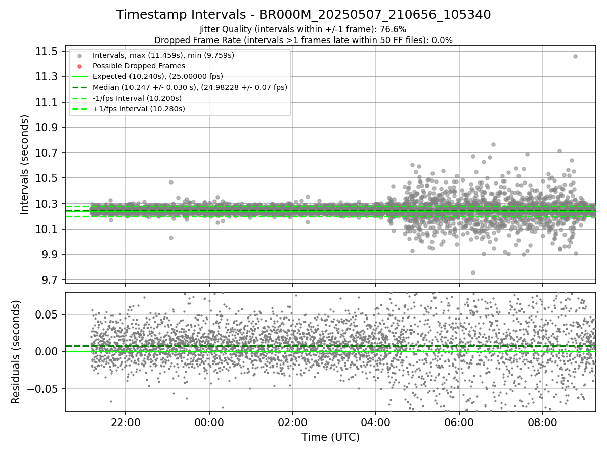
Task: Click the red dot marker for Possible Dropped Frames
Action: click(x=79, y=66)
